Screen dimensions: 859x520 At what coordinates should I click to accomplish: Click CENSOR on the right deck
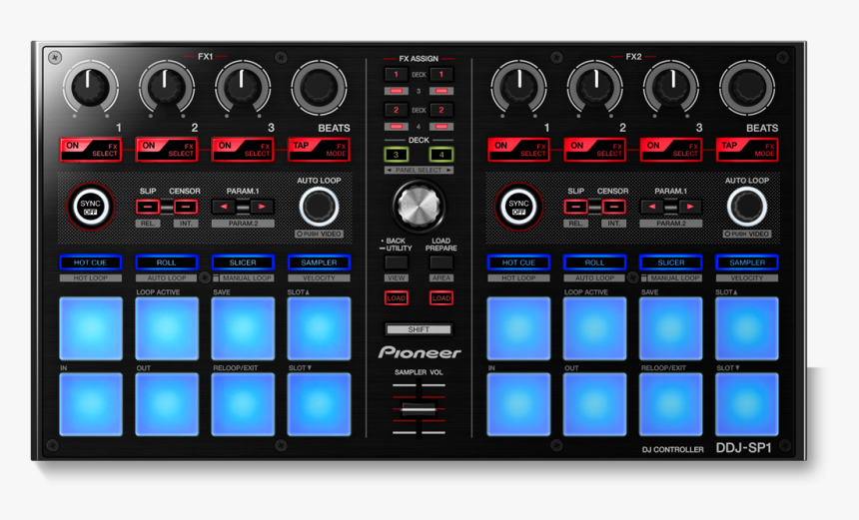613,207
